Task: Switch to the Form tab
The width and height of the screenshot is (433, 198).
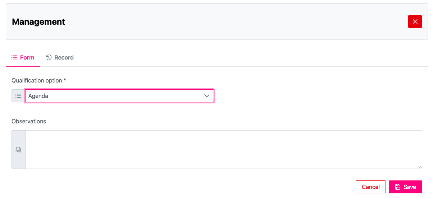Action: click(23, 57)
